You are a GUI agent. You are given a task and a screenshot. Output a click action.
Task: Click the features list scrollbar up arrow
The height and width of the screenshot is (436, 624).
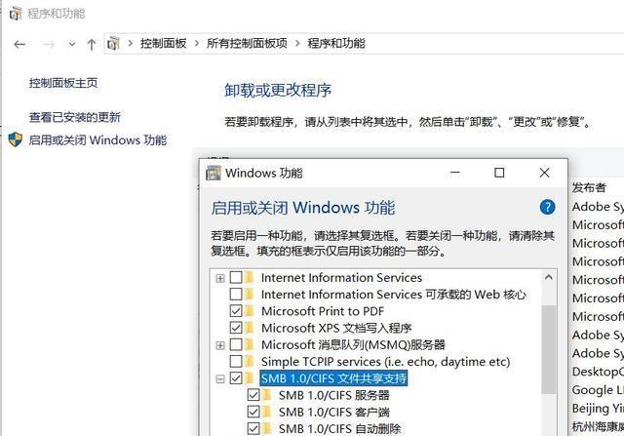point(549,278)
